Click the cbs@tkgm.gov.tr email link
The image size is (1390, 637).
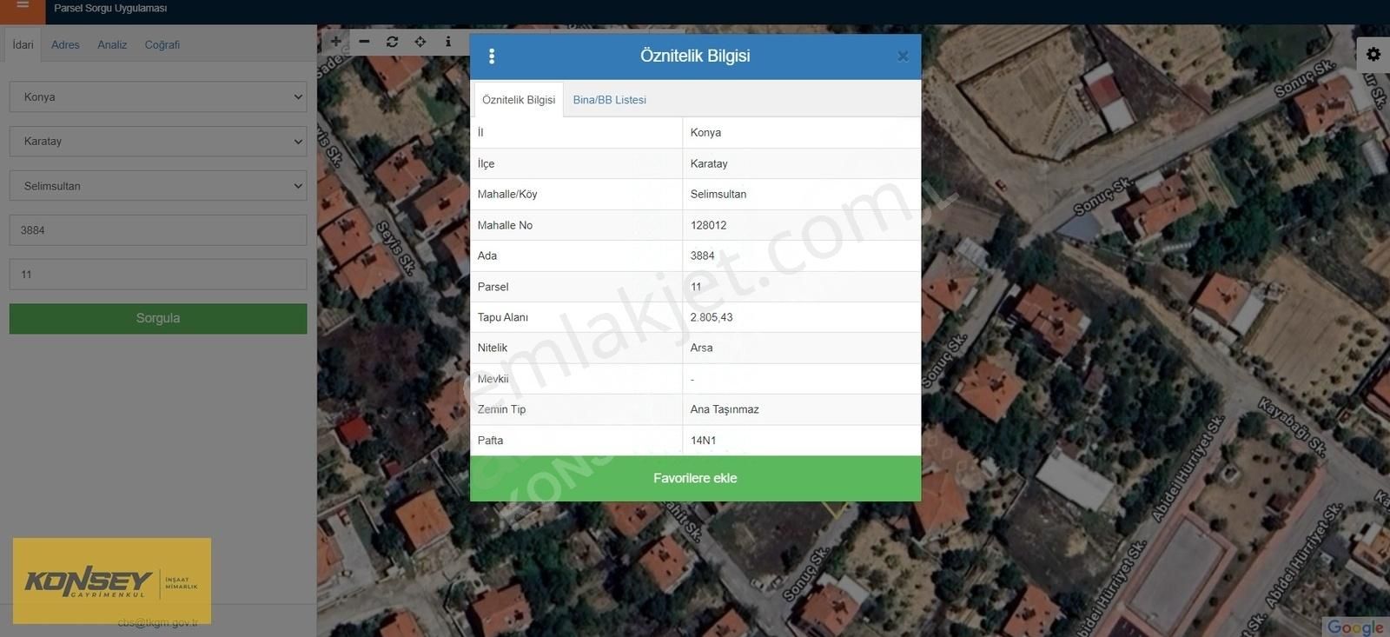point(158,622)
